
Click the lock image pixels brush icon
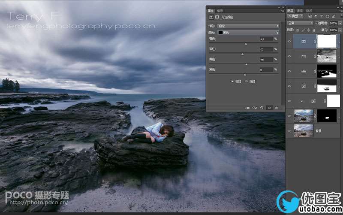pyautogui.click(x=303, y=30)
